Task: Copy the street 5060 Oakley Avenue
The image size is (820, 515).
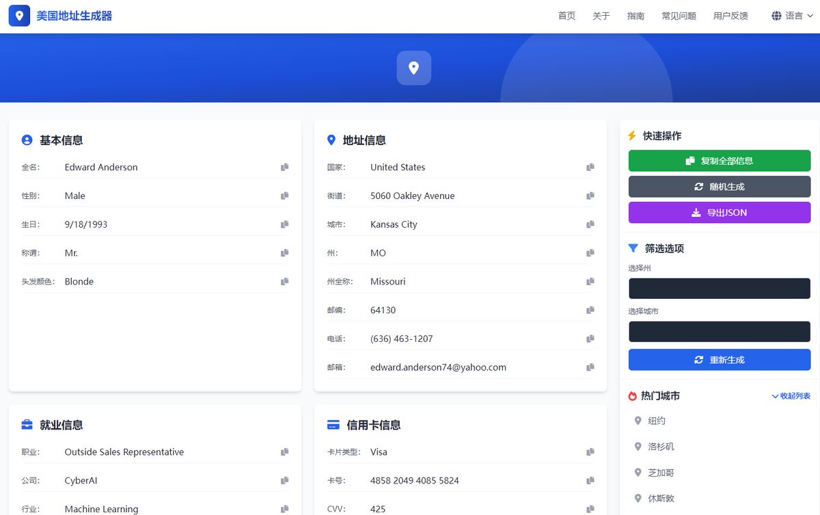Action: 590,196
